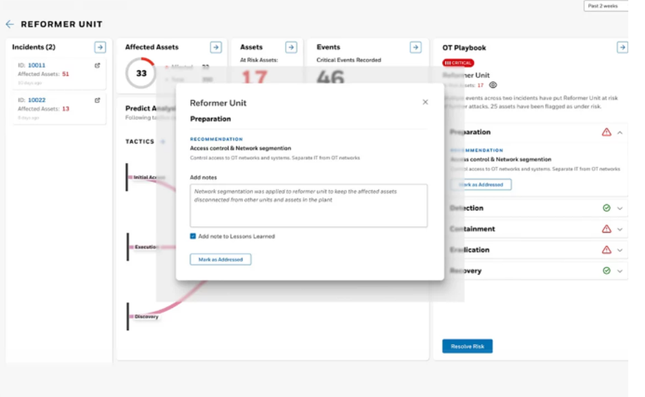The width and height of the screenshot is (645, 397).
Task: Expand the Containment section chevron
Action: [x=620, y=229]
